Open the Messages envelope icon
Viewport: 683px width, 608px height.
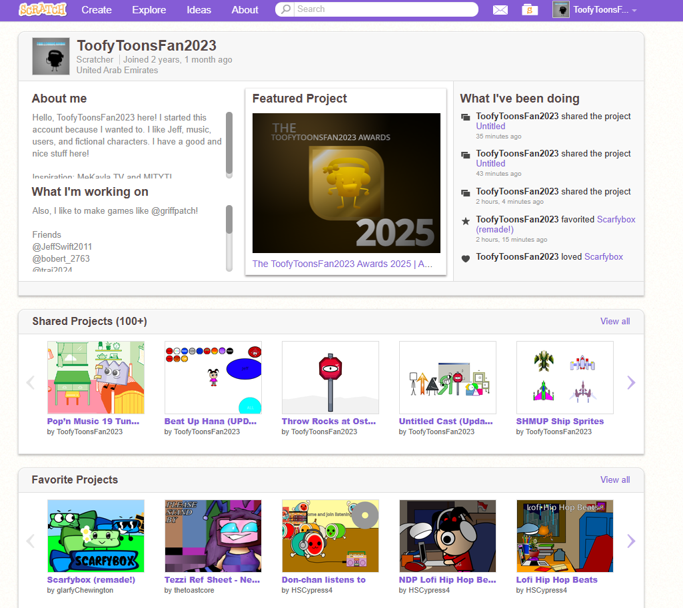tap(500, 9)
